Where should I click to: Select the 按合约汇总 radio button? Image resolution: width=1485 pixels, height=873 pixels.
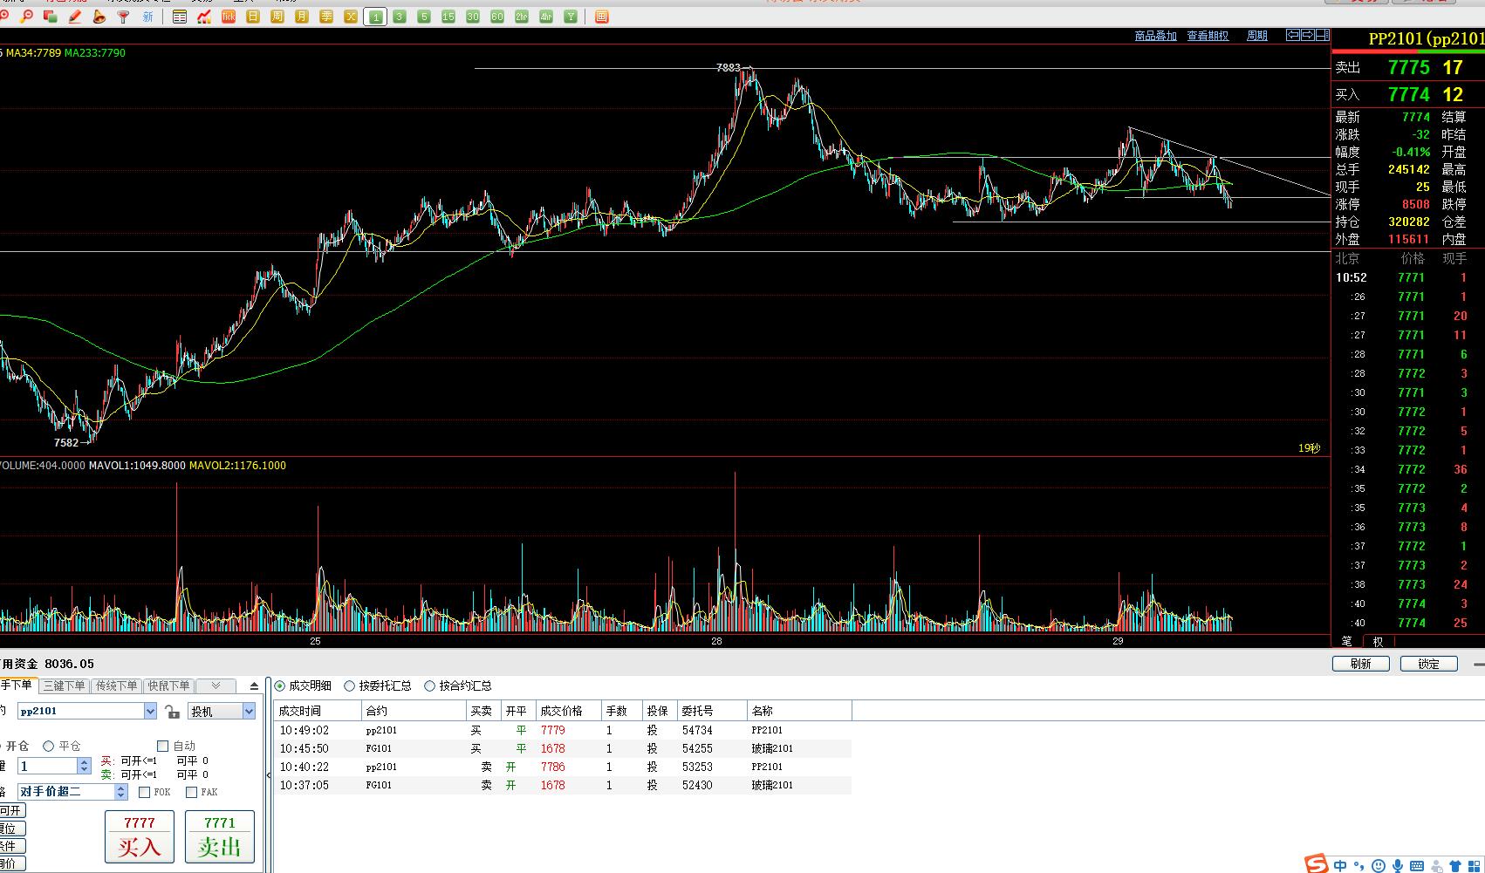[x=430, y=686]
